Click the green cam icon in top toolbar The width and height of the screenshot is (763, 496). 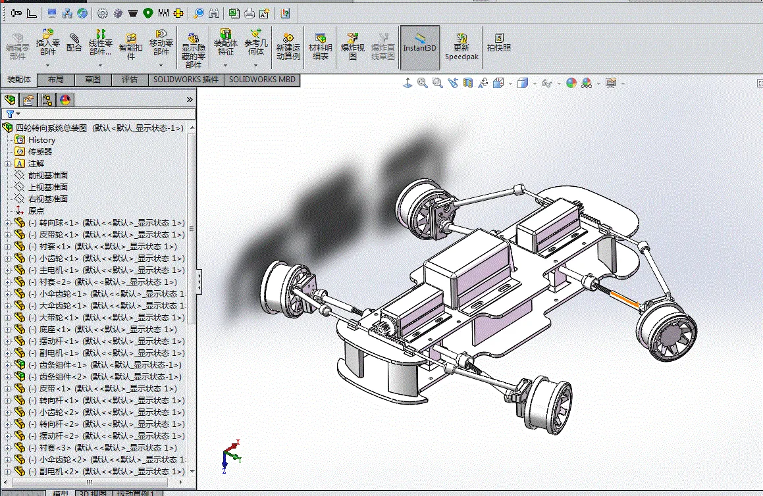click(148, 13)
